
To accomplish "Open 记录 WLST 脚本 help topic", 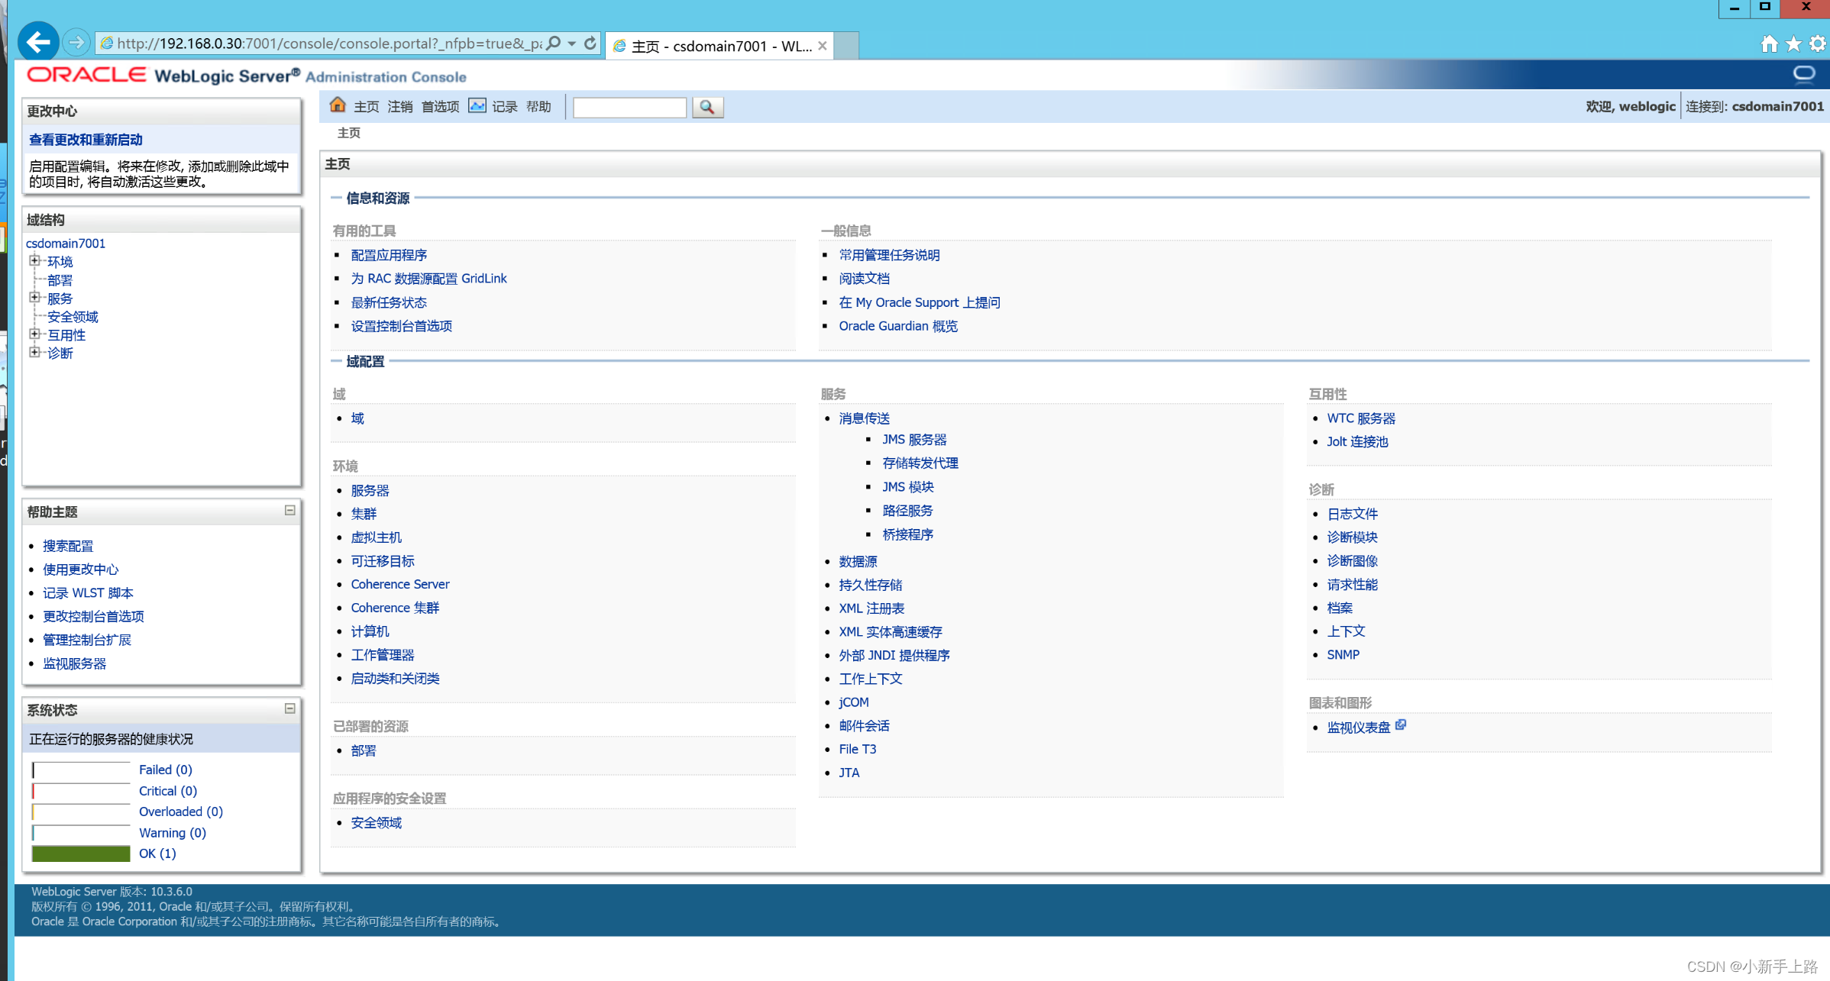I will tap(88, 592).
